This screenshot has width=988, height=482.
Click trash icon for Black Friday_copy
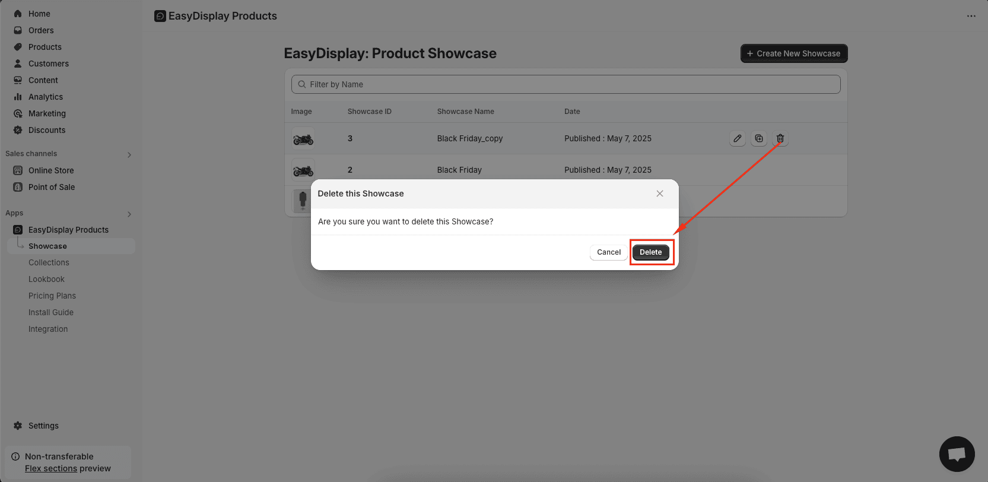coord(780,138)
